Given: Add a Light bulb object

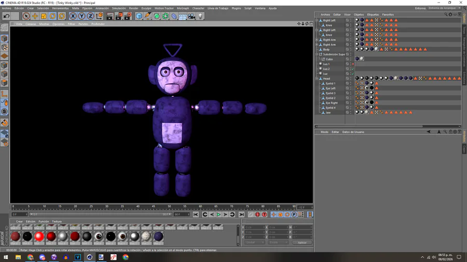Looking at the screenshot, I should pos(200,16).
